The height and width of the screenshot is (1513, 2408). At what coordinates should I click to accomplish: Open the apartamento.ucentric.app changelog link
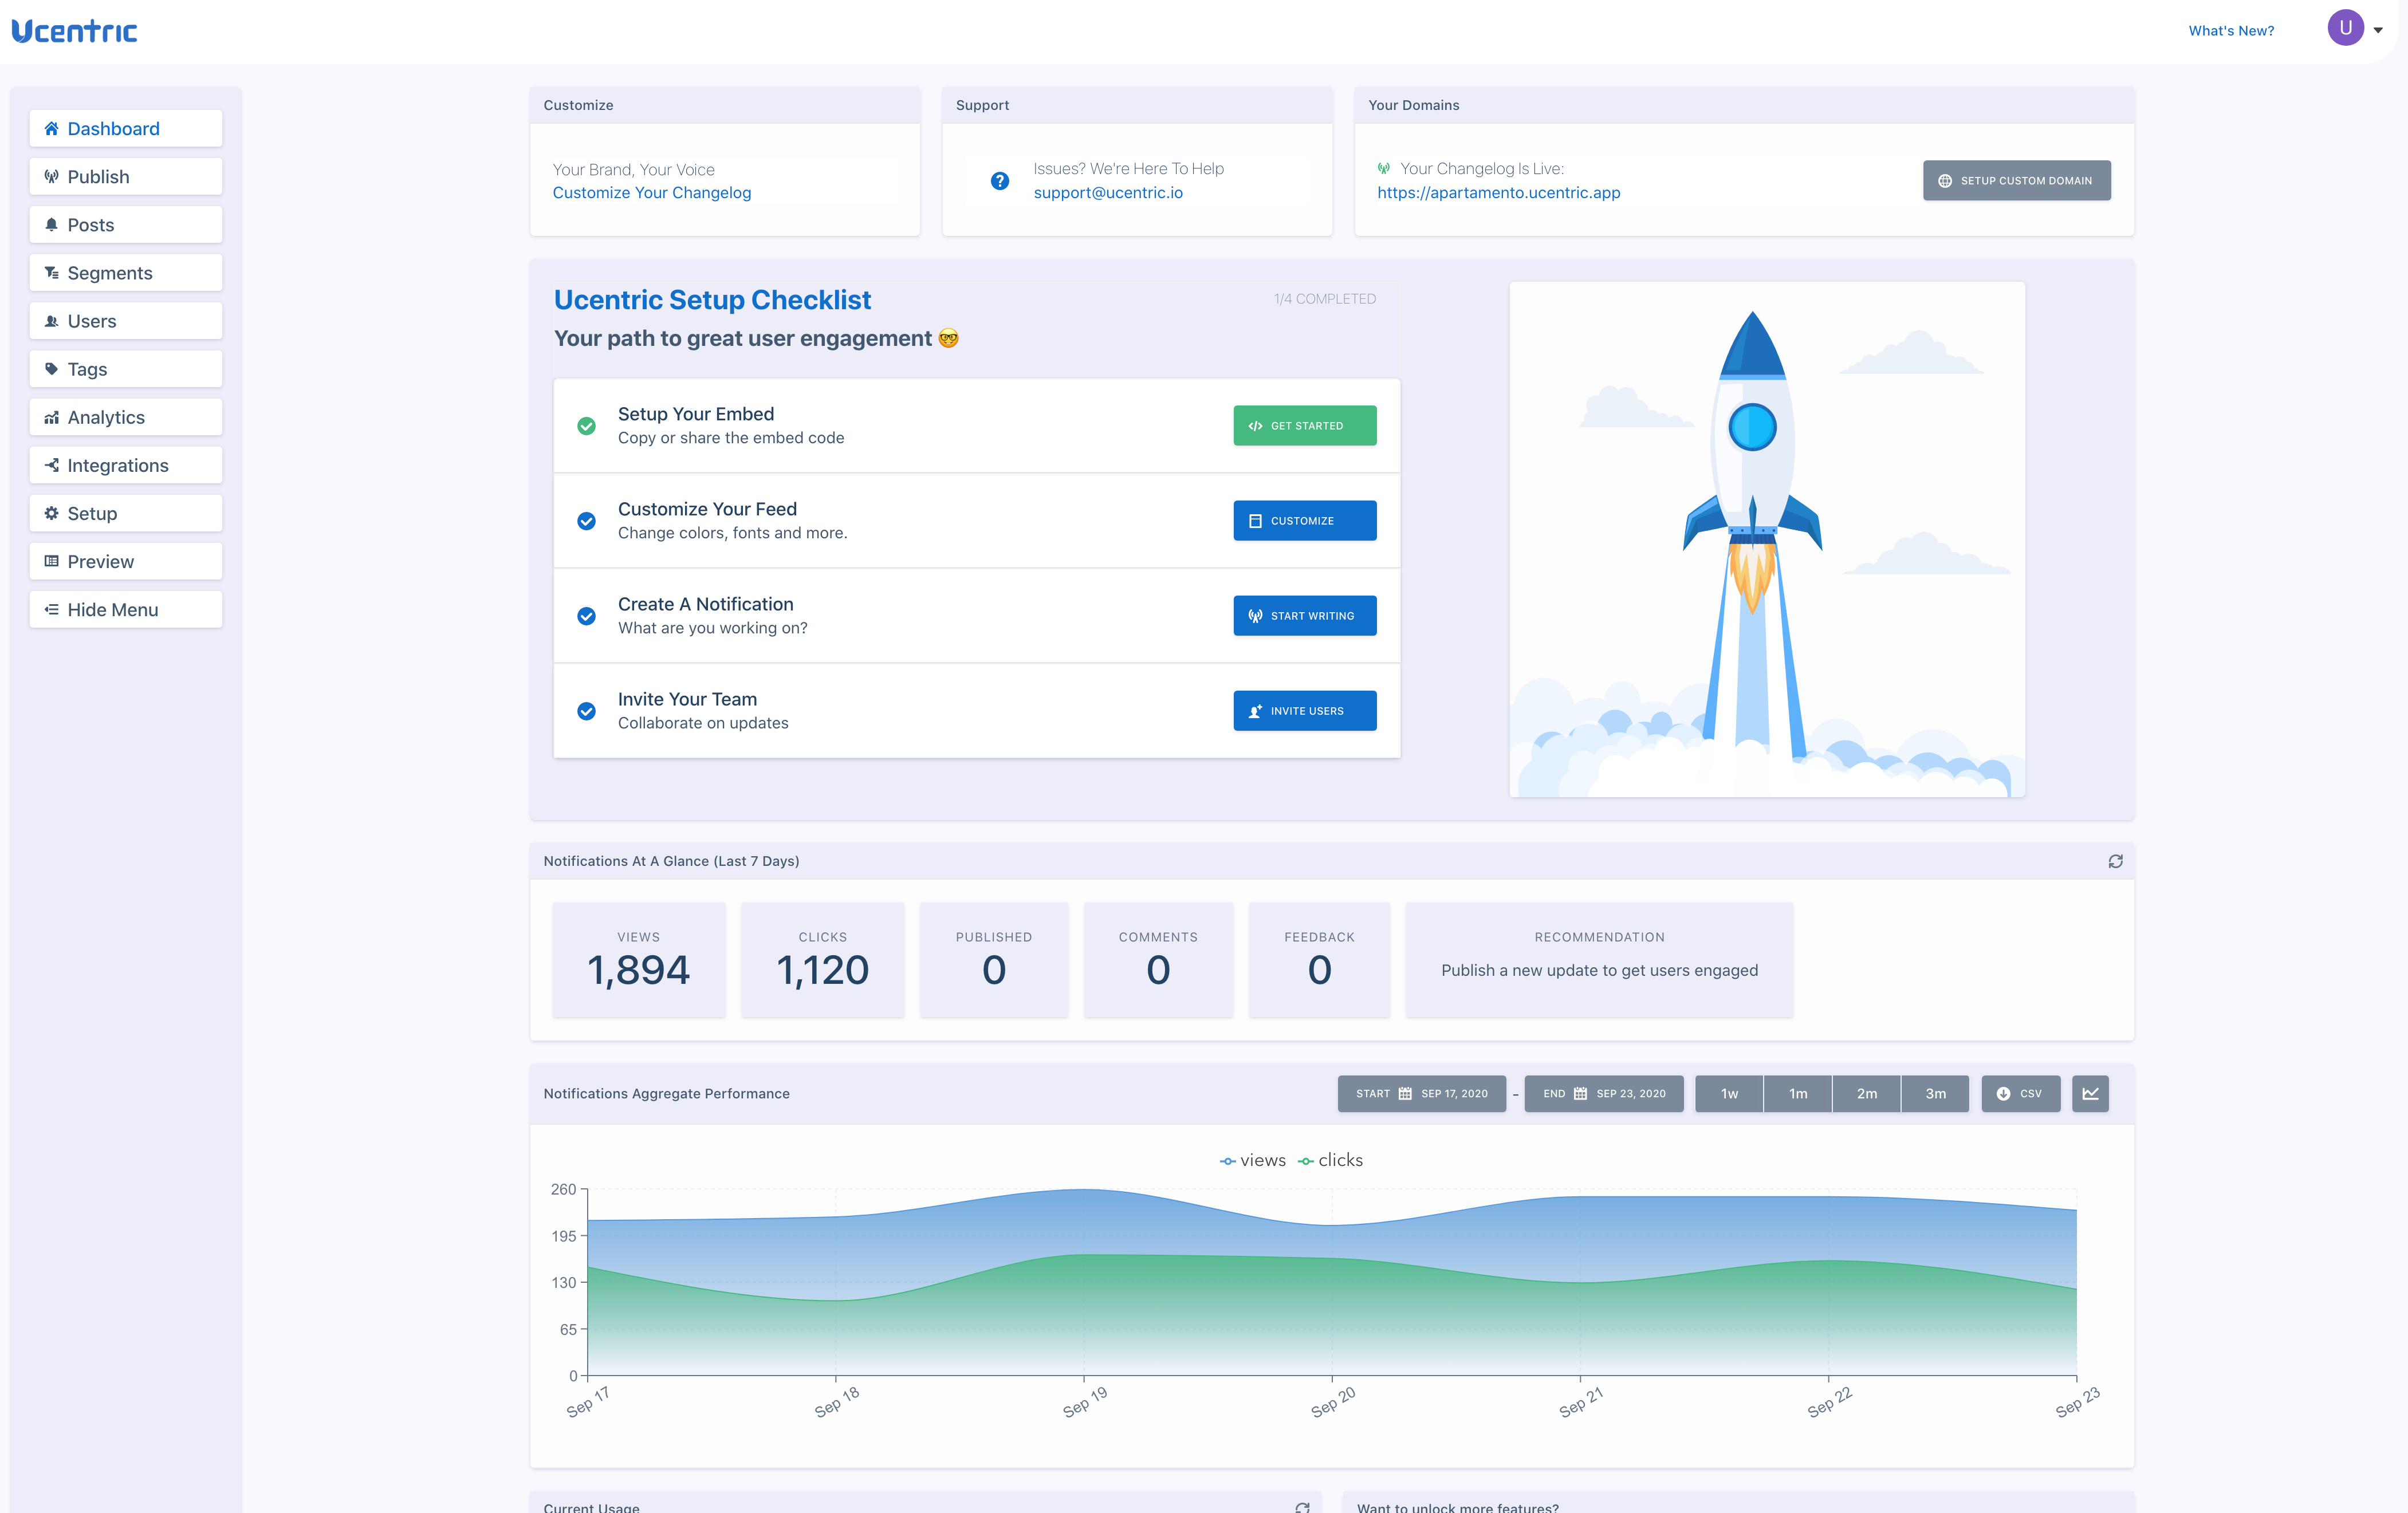(x=1498, y=193)
